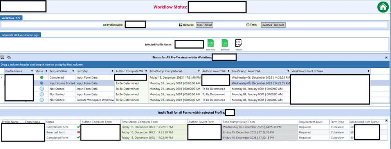Click the row indicator arrow beside the Completed row
This screenshot has height=149, width=391.
[x=2, y=77]
